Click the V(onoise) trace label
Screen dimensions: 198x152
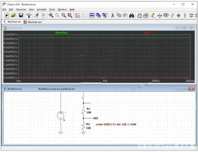pos(61,32)
